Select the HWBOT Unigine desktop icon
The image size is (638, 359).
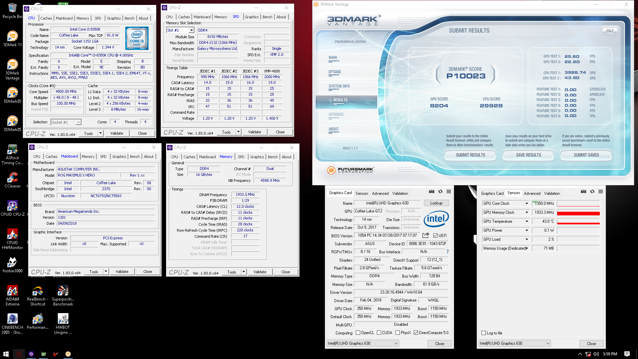coord(63,324)
